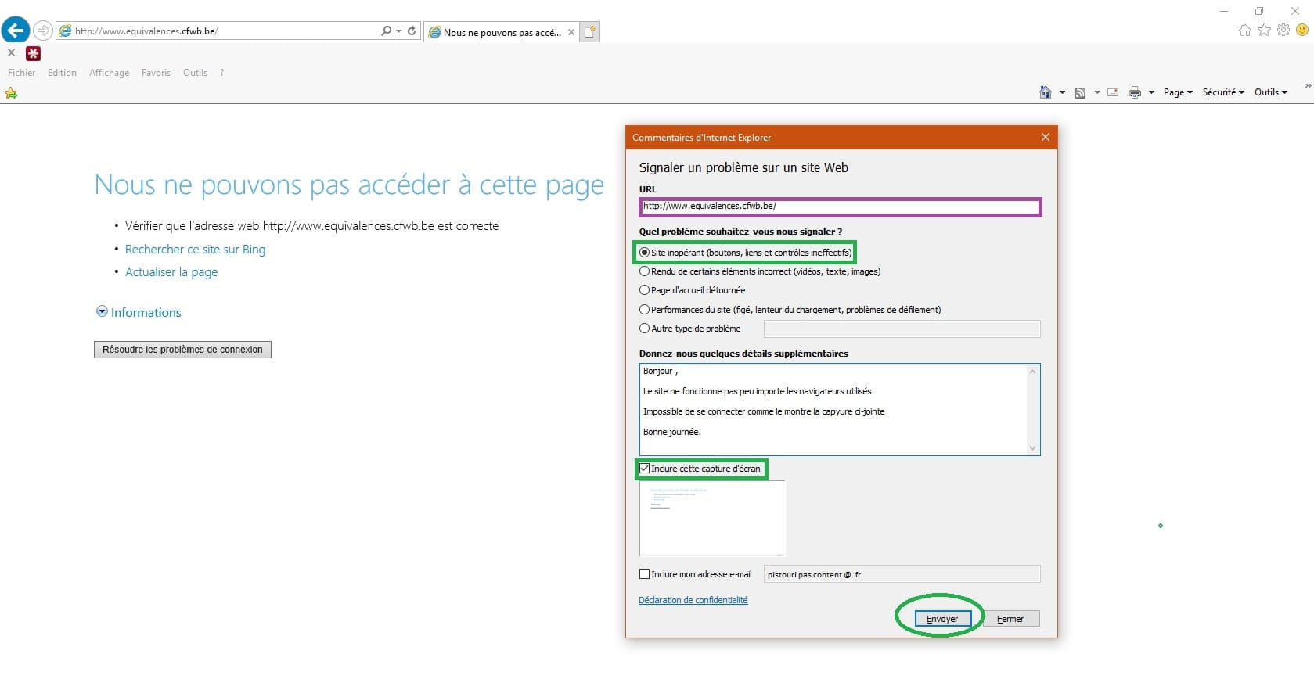Open the Affichage menu
The width and height of the screenshot is (1314, 690).
tap(109, 73)
